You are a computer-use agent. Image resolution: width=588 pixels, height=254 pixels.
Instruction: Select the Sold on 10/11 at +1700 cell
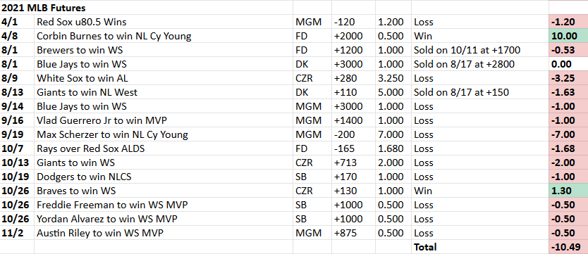479,50
